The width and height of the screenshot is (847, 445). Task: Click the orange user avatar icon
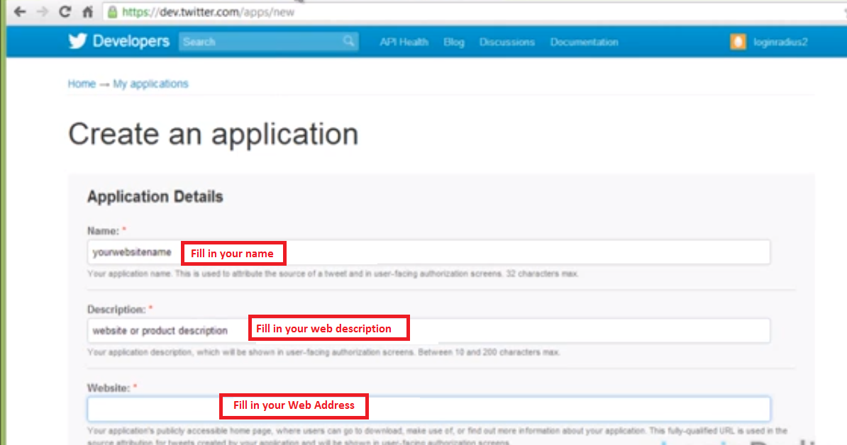(738, 42)
